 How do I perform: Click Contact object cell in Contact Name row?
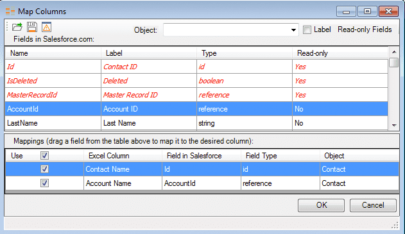[359, 169]
